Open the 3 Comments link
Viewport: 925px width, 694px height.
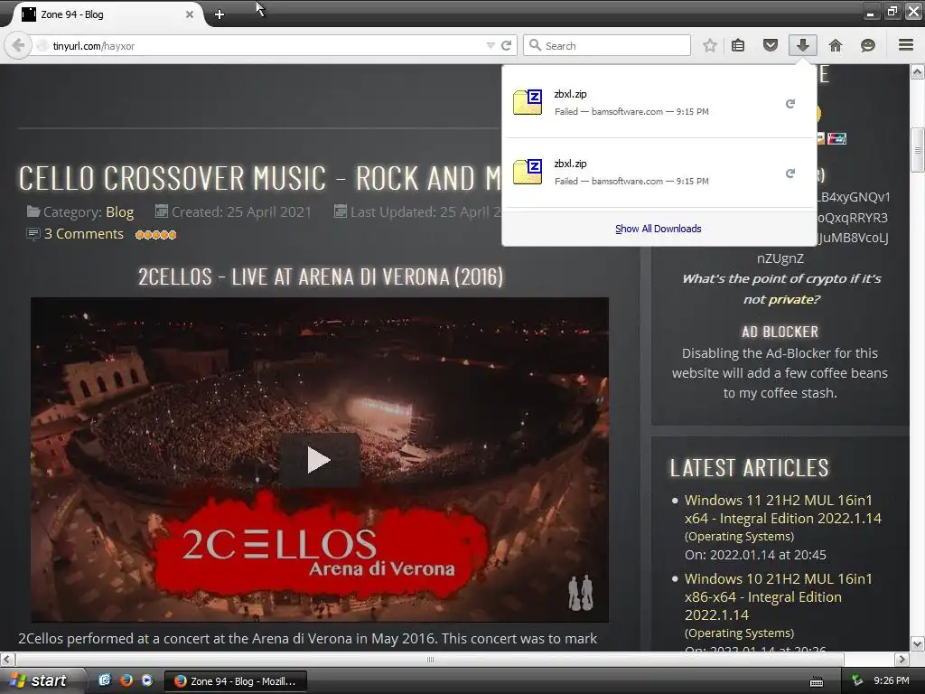pos(84,234)
